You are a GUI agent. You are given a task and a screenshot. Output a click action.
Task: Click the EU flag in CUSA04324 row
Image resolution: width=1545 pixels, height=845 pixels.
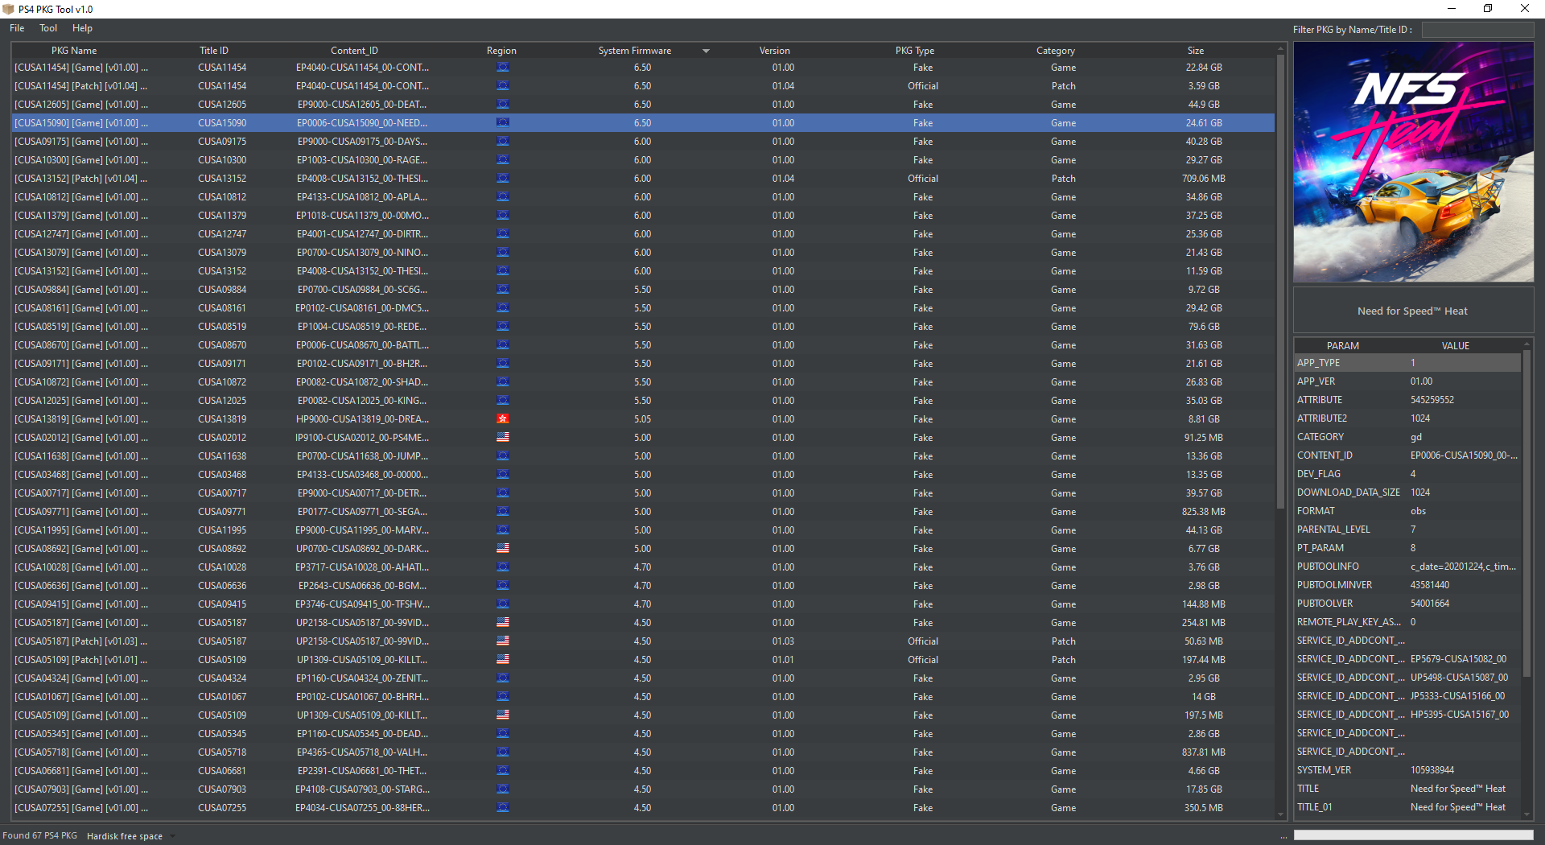[503, 678]
